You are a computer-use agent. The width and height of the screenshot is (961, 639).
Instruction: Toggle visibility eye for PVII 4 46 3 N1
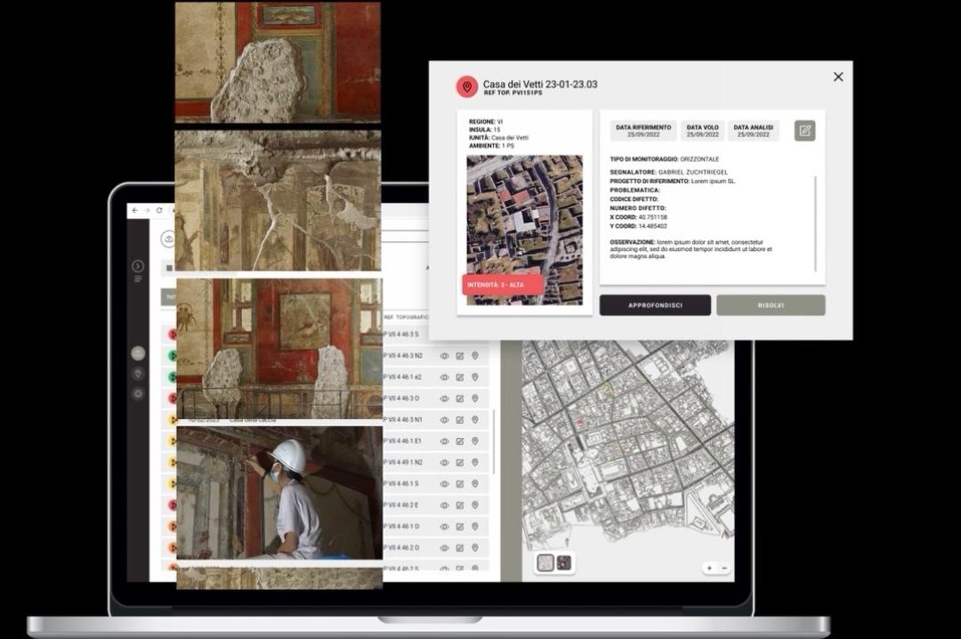[444, 420]
